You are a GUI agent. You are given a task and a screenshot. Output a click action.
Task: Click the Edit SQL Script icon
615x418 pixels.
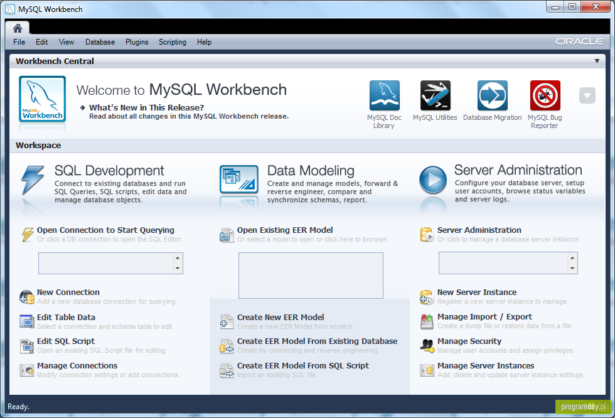pyautogui.click(x=26, y=346)
